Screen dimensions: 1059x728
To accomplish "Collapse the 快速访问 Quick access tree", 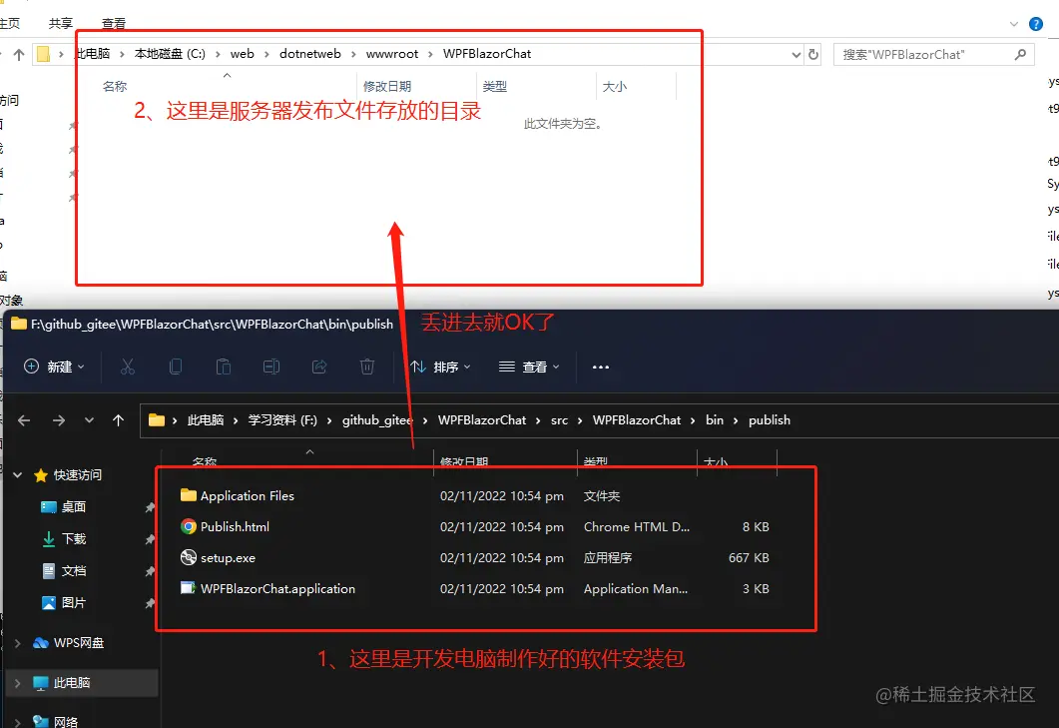I will [18, 475].
